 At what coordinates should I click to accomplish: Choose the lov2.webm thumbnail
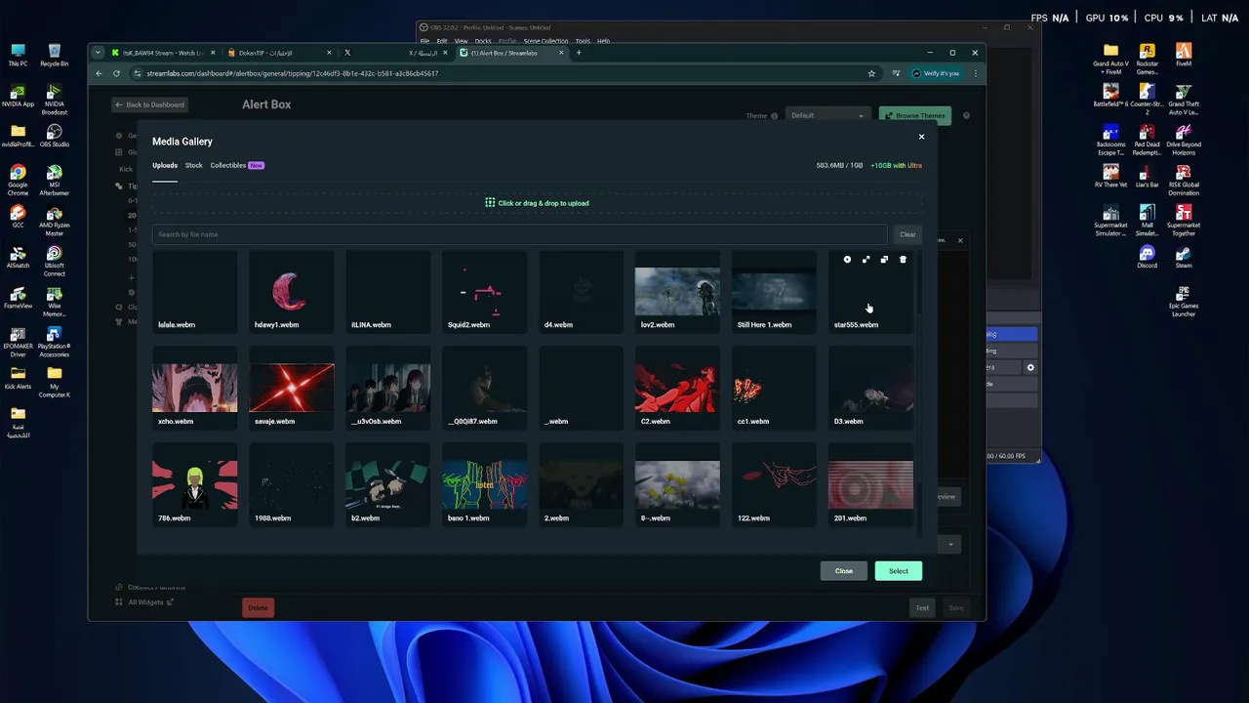coord(677,291)
